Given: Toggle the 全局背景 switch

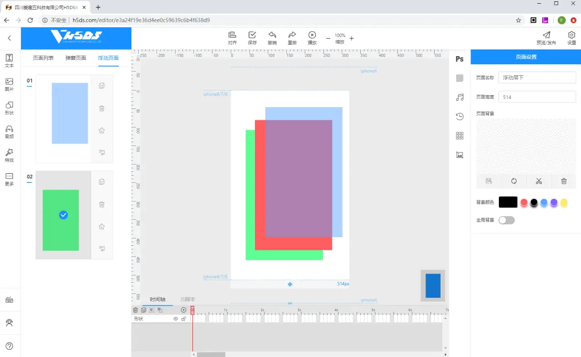Looking at the screenshot, I should click(507, 220).
